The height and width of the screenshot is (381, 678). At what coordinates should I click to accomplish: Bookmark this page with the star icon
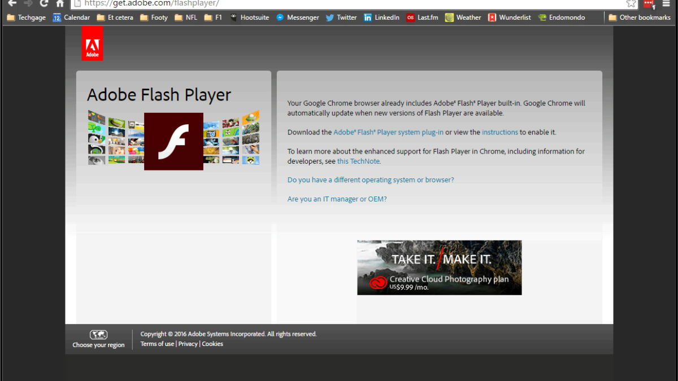pos(631,3)
